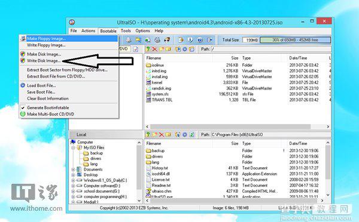Click the Mount to Virtual Drive icon
The height and width of the screenshot is (222, 359).
pos(157,40)
